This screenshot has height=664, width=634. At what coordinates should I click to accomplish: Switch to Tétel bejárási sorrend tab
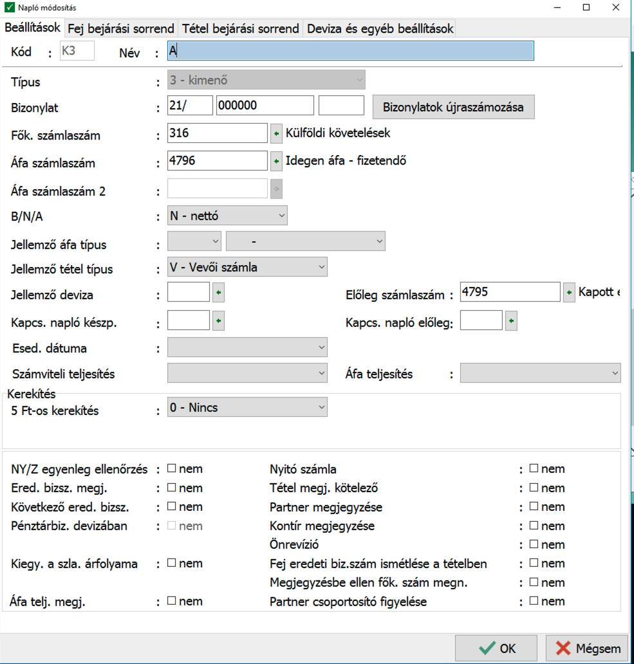coord(241,28)
